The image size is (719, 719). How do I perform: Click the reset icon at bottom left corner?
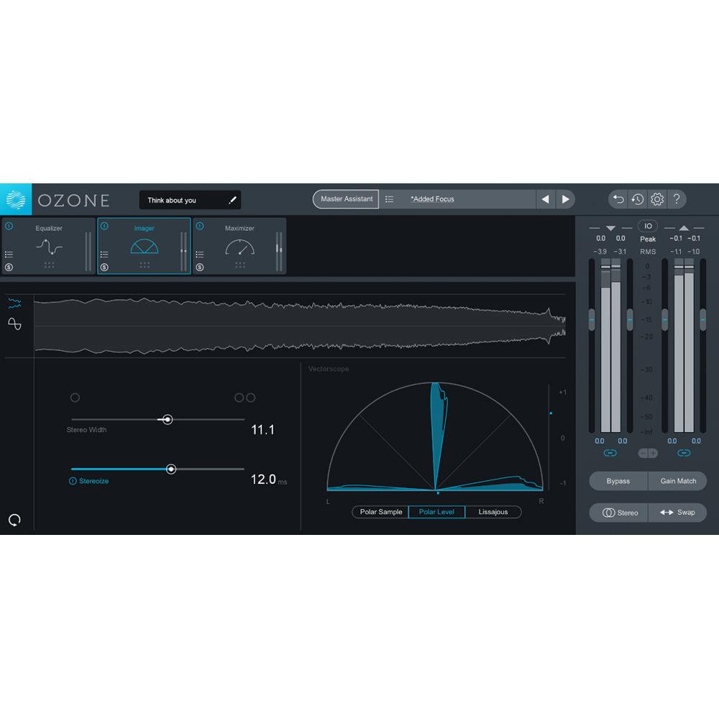(15, 518)
